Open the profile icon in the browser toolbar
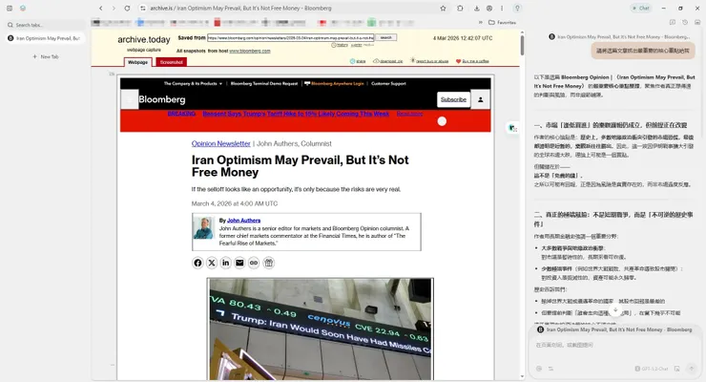The height and width of the screenshot is (382, 706). coord(489,8)
